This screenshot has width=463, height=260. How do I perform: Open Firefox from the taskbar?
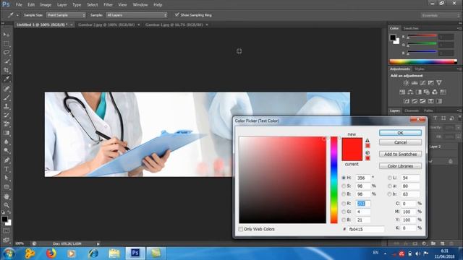51,253
